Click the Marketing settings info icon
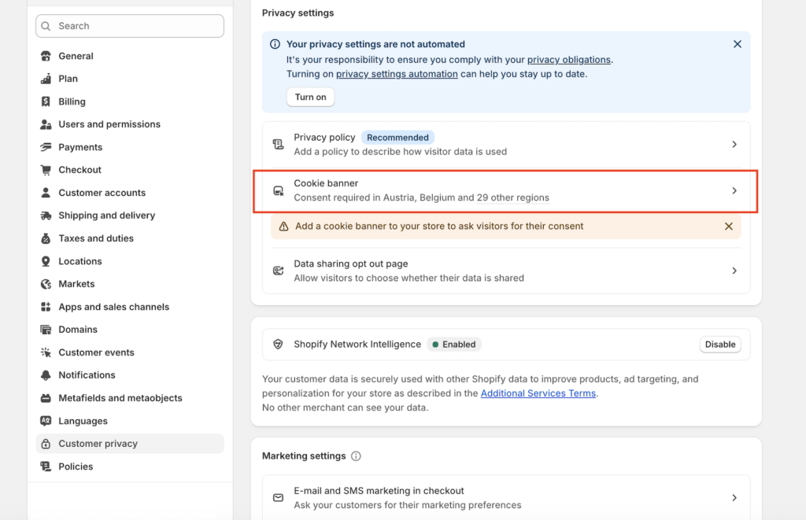The width and height of the screenshot is (806, 520). click(x=356, y=456)
